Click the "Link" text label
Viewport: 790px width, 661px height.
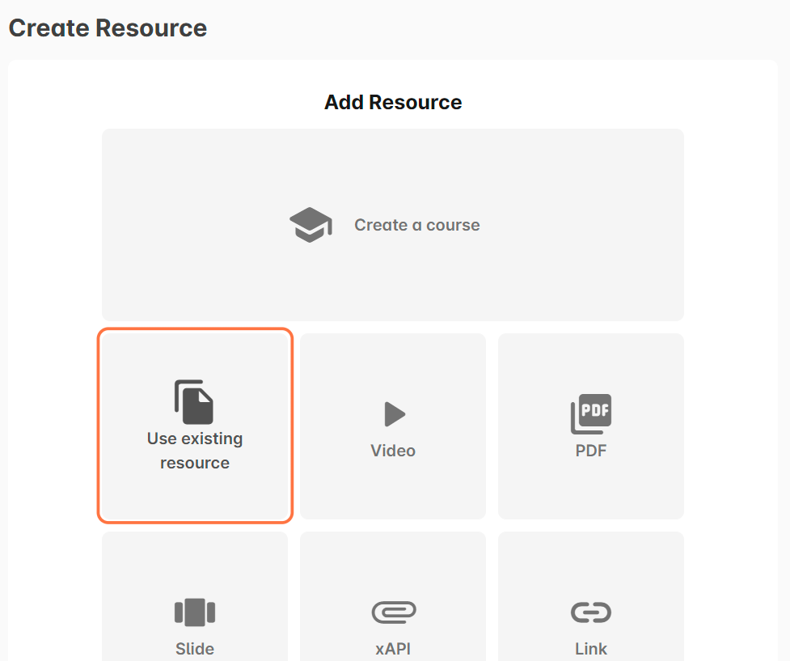[x=591, y=649]
